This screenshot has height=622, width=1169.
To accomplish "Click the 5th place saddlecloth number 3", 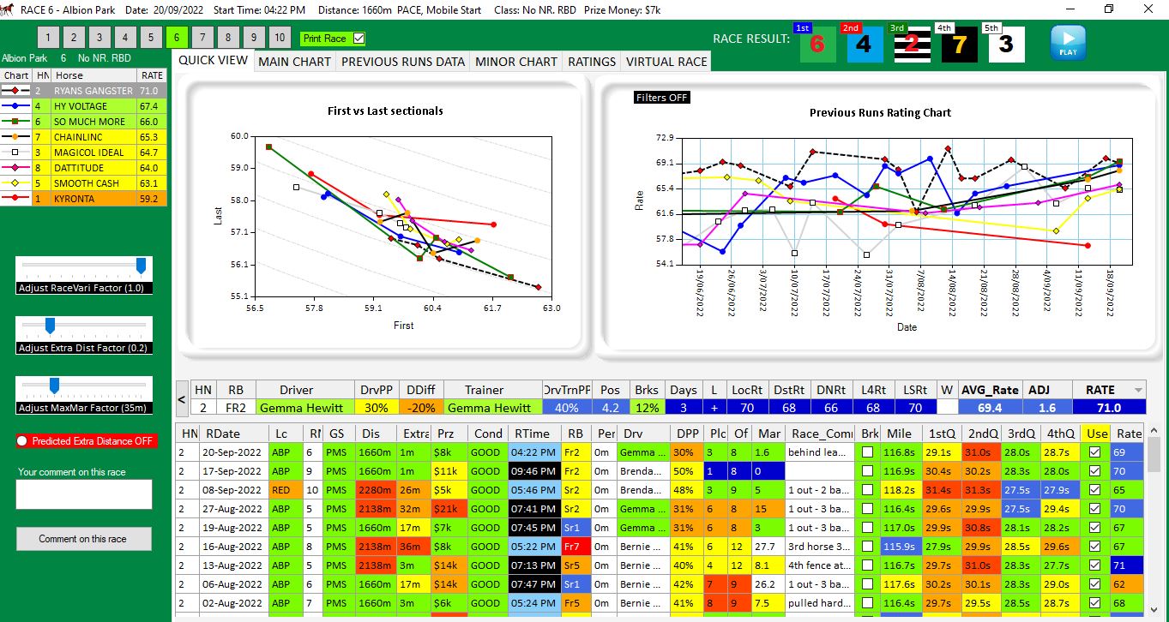I will point(1006,45).
